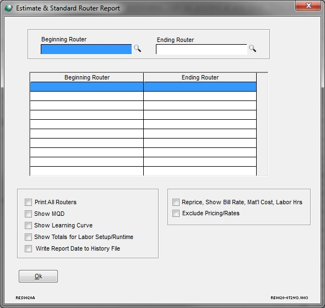The height and width of the screenshot is (308, 325).
Task: Select highlighted first row Ending Router cell
Action: [x=200, y=87]
